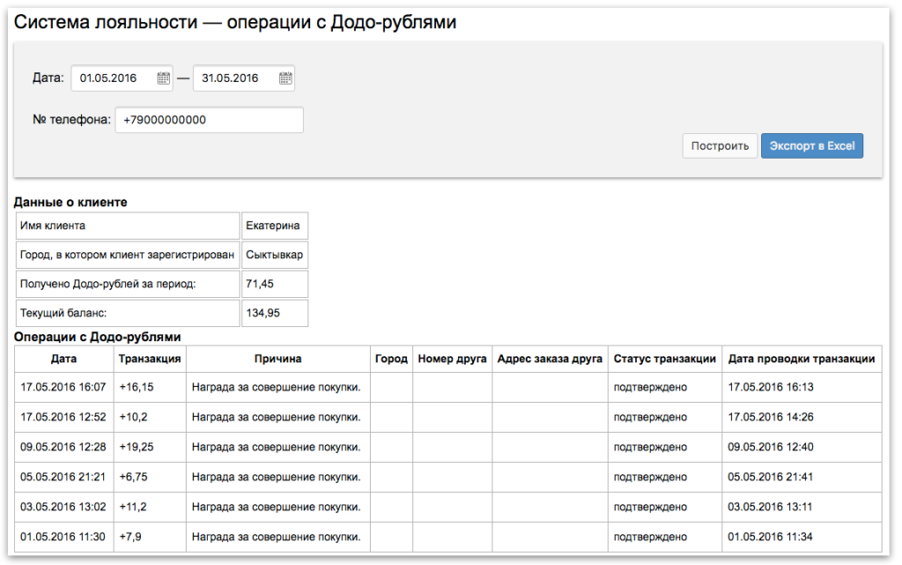
Task: Click Город, в котором клиент зарегистрирован cell
Action: (128, 255)
